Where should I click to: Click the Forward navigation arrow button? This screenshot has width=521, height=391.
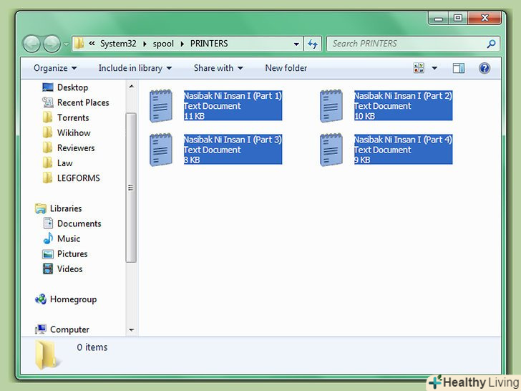pos(52,44)
